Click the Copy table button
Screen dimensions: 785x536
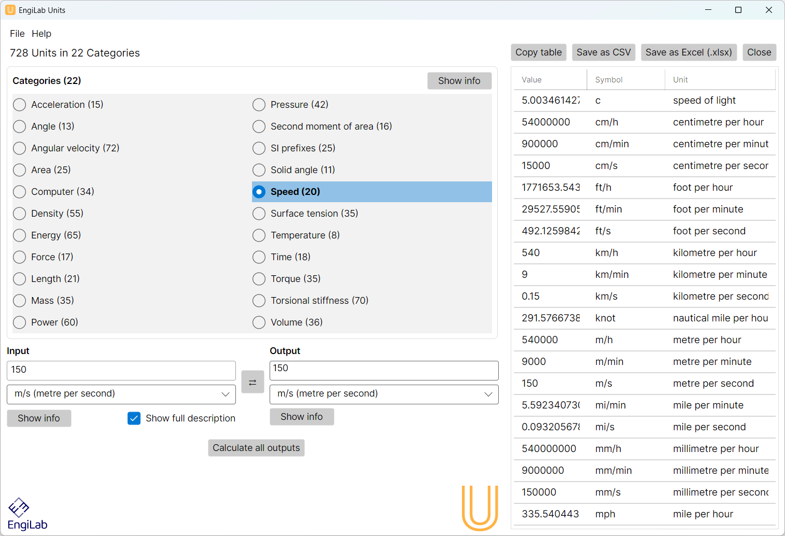[x=538, y=52]
